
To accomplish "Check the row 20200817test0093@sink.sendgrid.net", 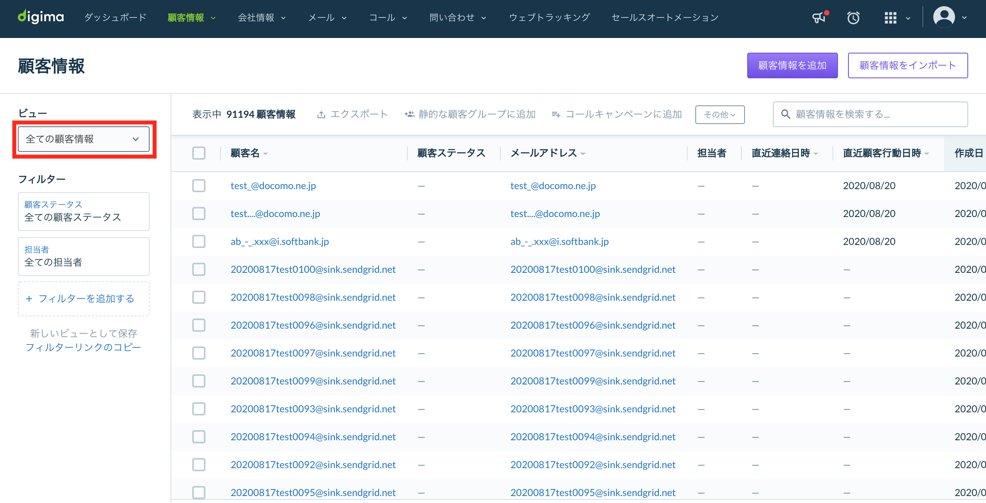I will [x=199, y=409].
